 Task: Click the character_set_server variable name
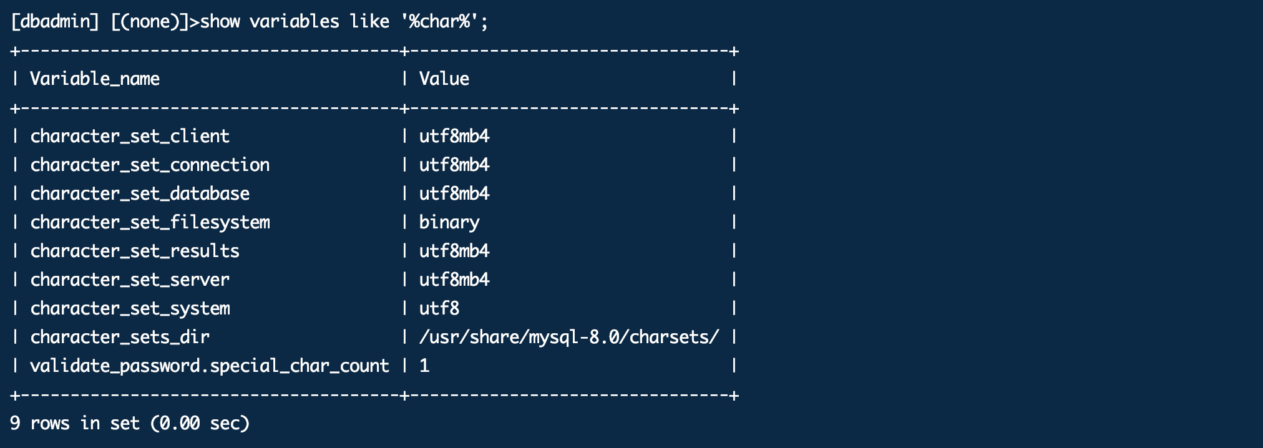pyautogui.click(x=130, y=280)
